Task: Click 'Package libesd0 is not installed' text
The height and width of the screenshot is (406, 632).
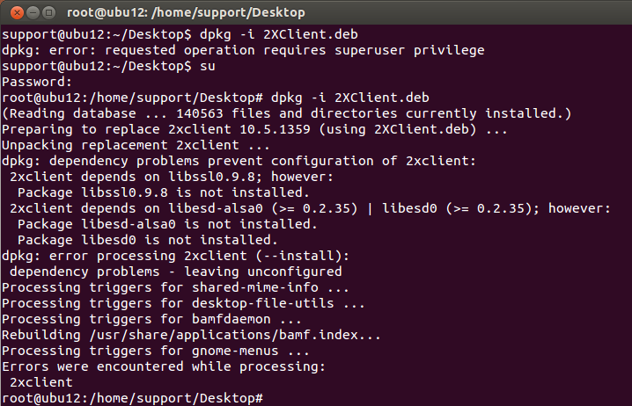Action: click(148, 240)
